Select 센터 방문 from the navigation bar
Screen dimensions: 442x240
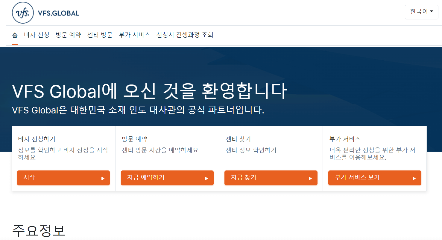tap(100, 35)
